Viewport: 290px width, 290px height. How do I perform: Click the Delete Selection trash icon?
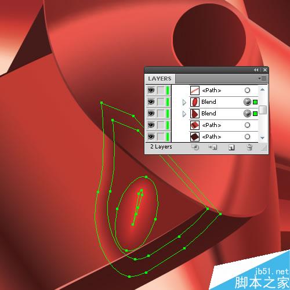(x=249, y=147)
